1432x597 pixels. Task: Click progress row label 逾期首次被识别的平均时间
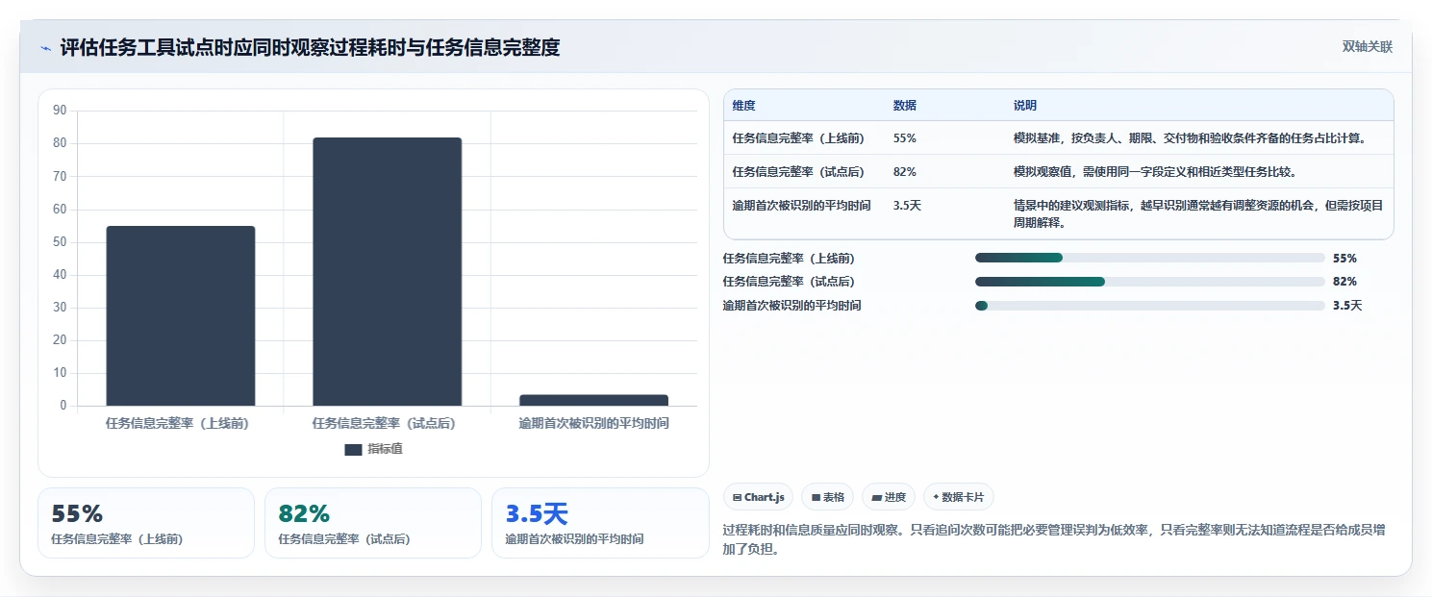click(792, 306)
